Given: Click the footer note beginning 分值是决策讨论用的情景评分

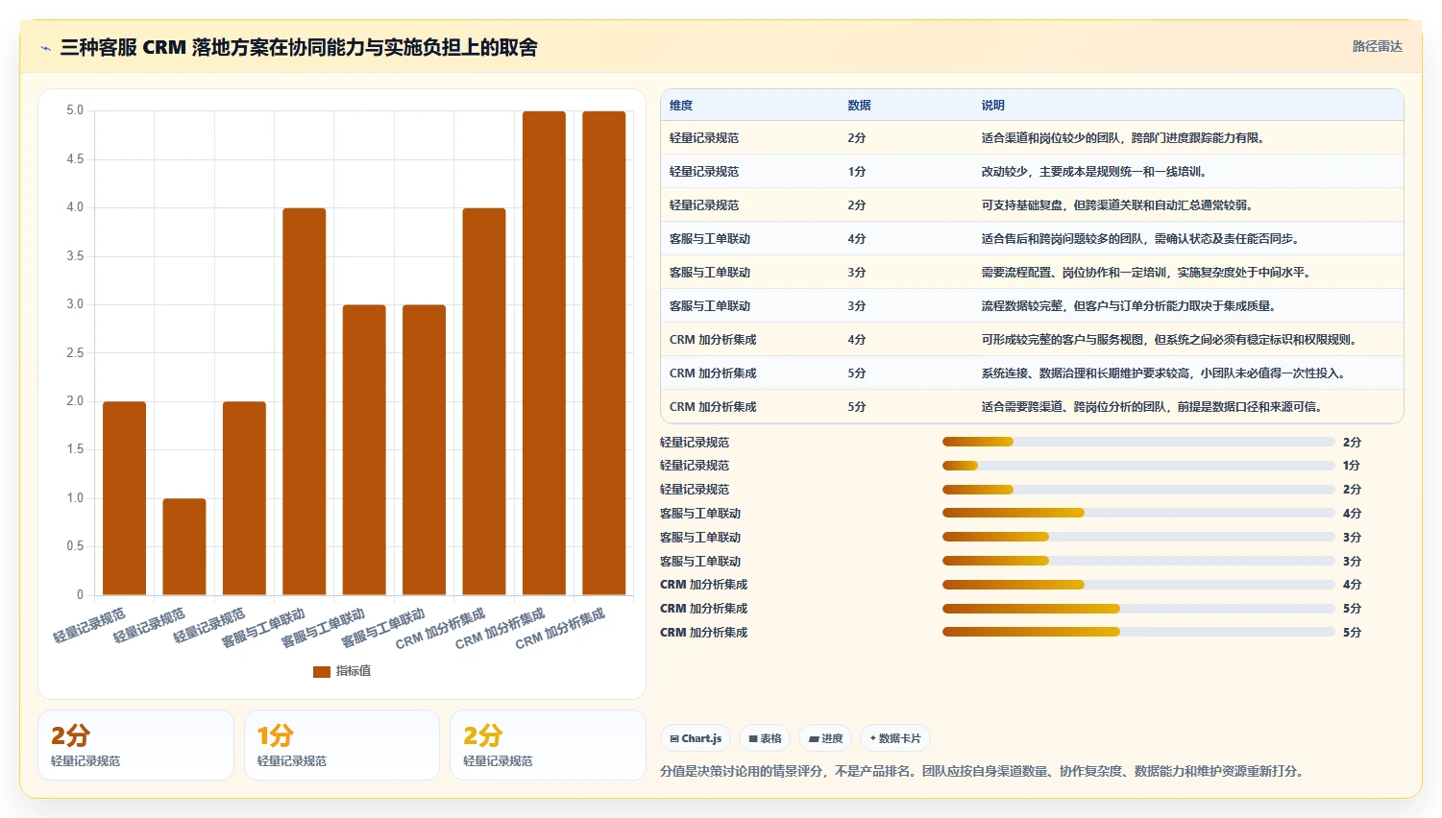Looking at the screenshot, I should 981,771.
